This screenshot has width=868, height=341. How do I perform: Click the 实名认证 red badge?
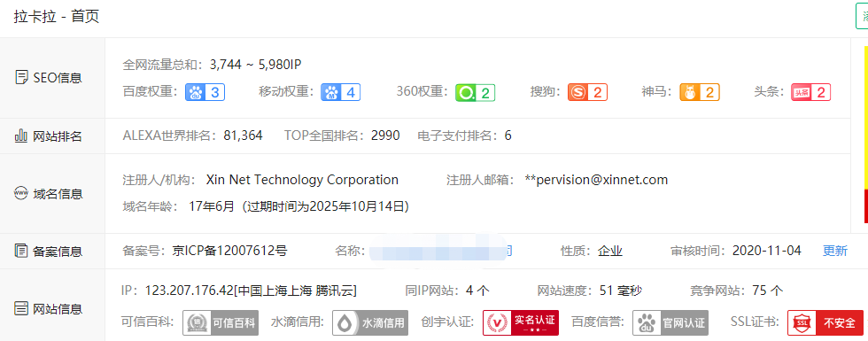[x=521, y=322]
